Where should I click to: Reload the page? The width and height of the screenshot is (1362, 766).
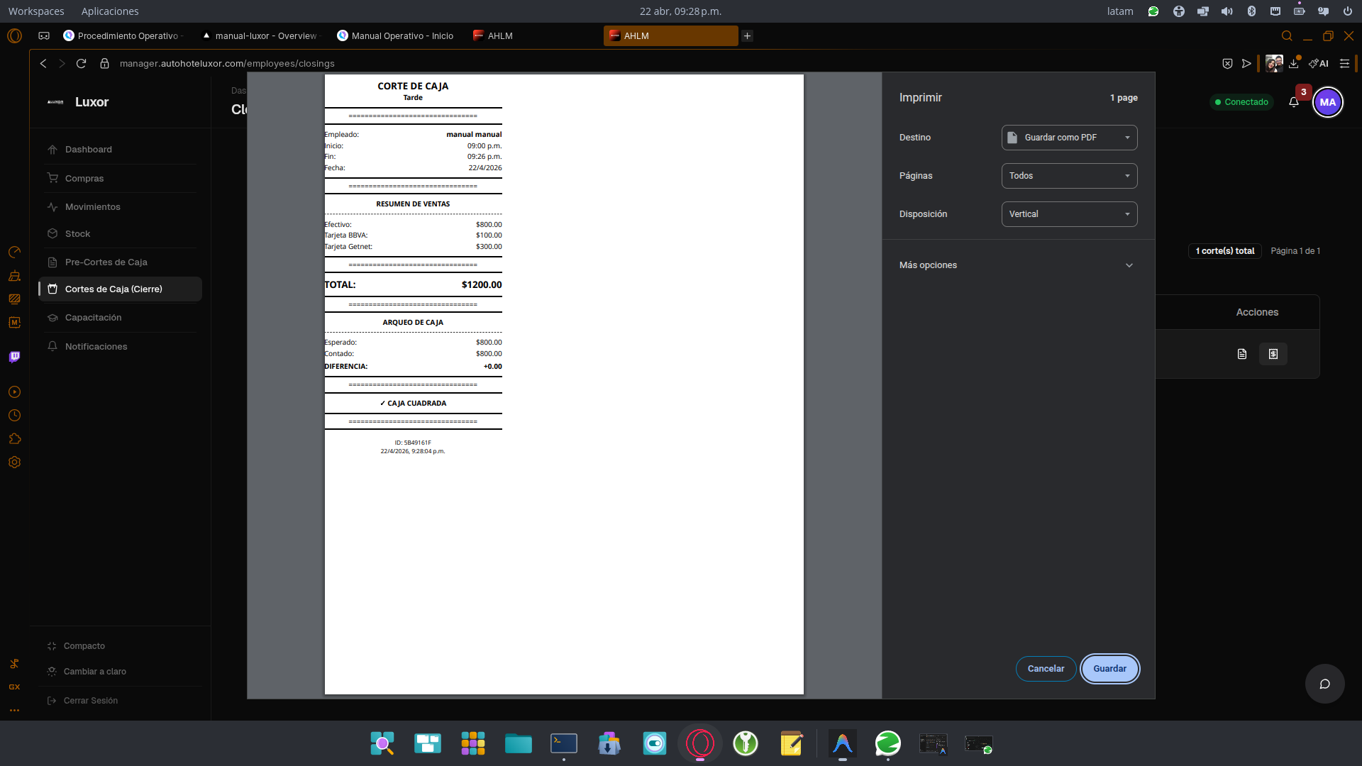point(82,64)
